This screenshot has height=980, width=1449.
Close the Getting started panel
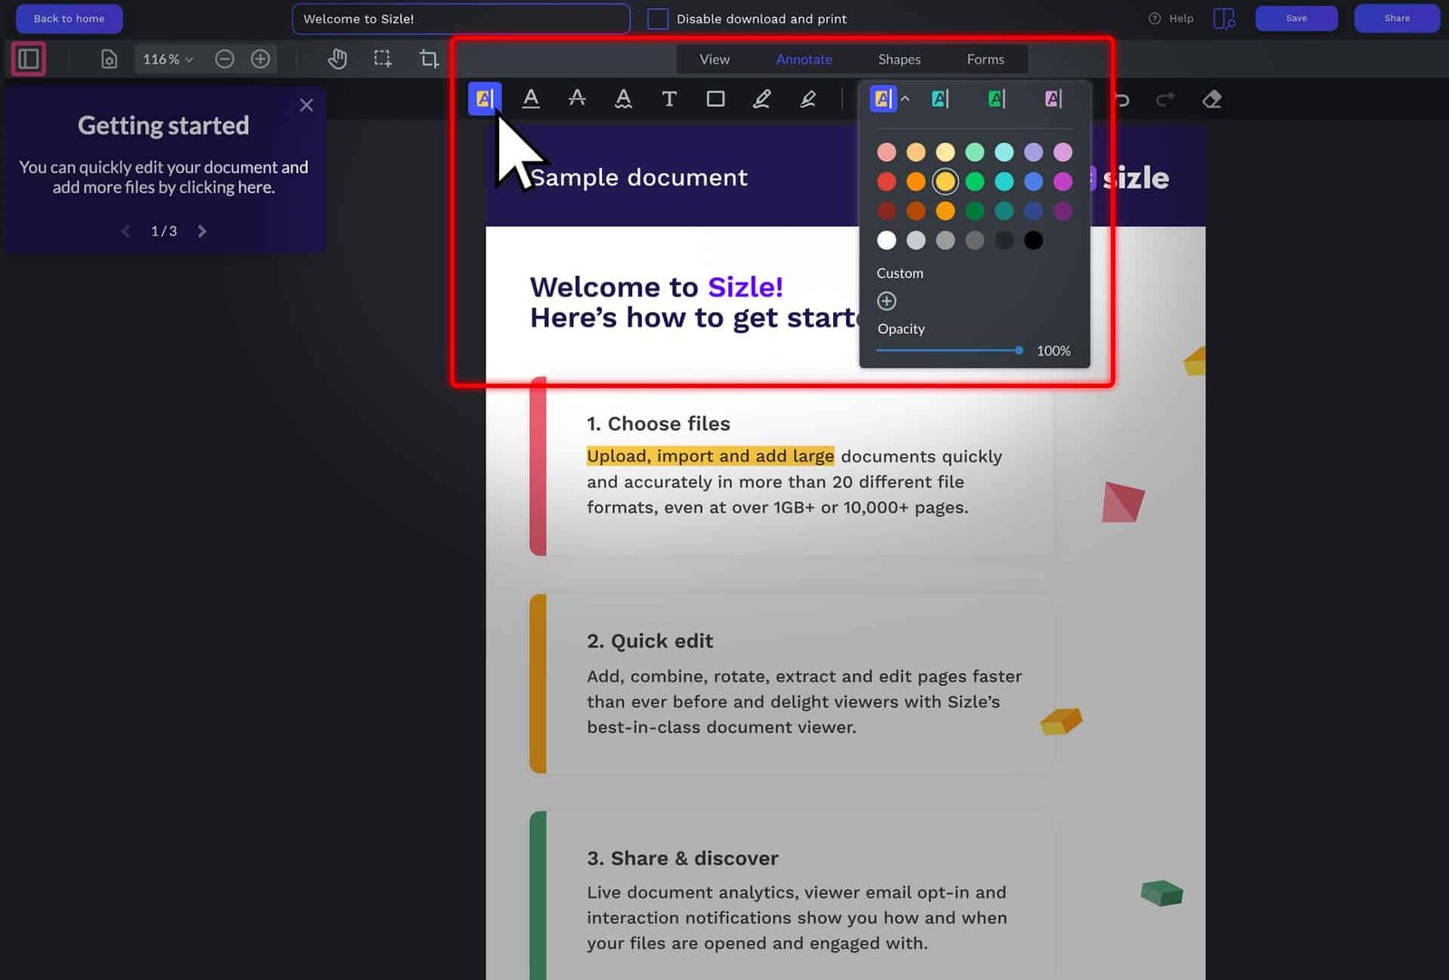[x=307, y=105]
